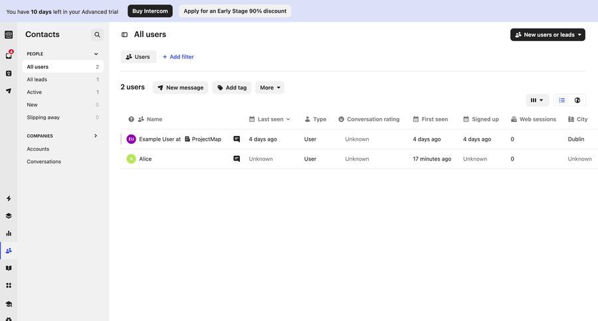Click the Add tag button
598x321 pixels.
[232, 88]
